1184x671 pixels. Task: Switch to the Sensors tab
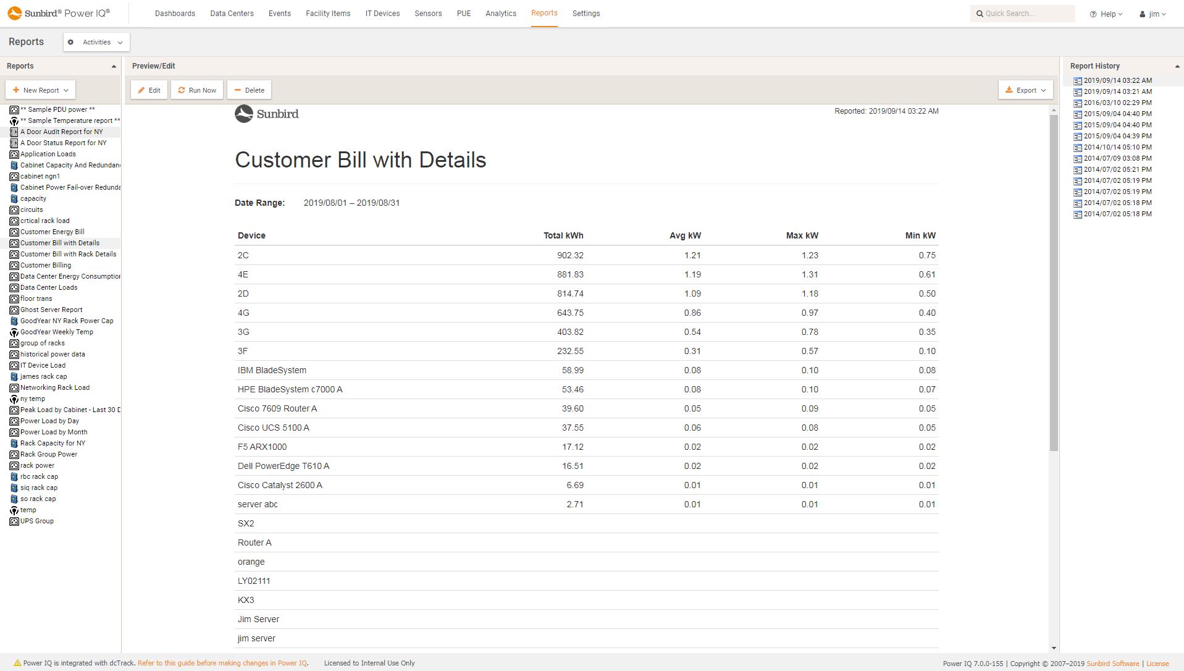[428, 13]
